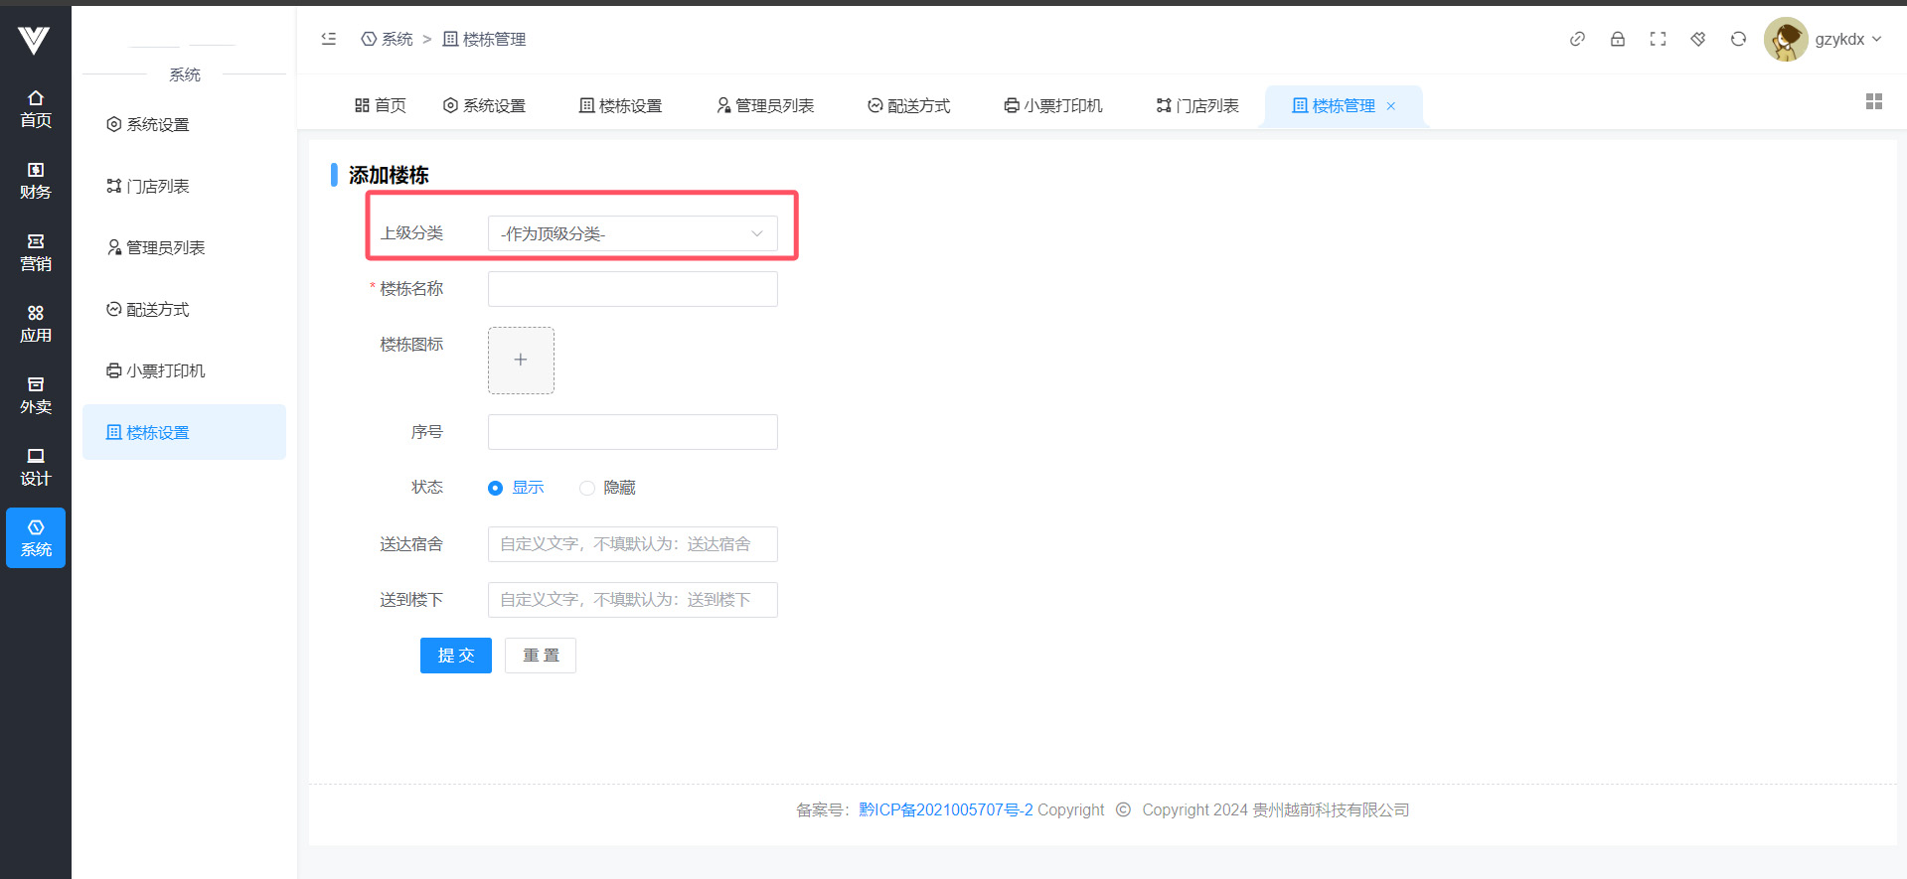Switch to the 配送方式 tab
Image resolution: width=1907 pixels, height=879 pixels.
tap(908, 106)
